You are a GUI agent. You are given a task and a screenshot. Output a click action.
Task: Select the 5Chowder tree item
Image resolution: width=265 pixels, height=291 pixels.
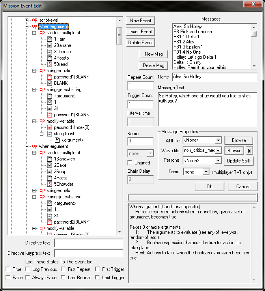(x=63, y=184)
